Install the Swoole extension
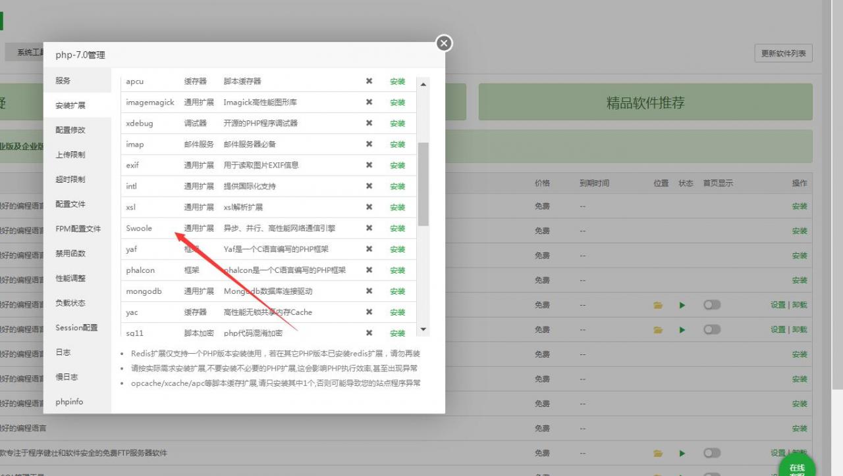The width and height of the screenshot is (843, 476). [x=397, y=229]
